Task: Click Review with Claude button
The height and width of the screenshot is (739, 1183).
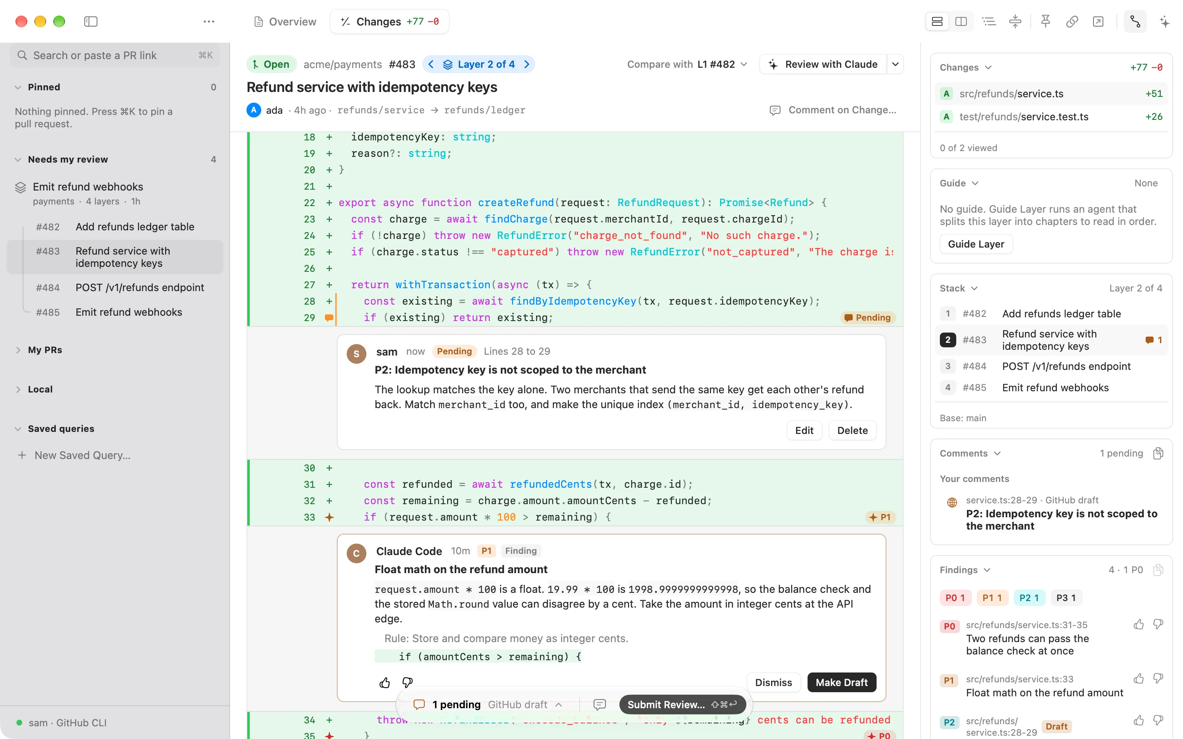Action: pyautogui.click(x=823, y=64)
